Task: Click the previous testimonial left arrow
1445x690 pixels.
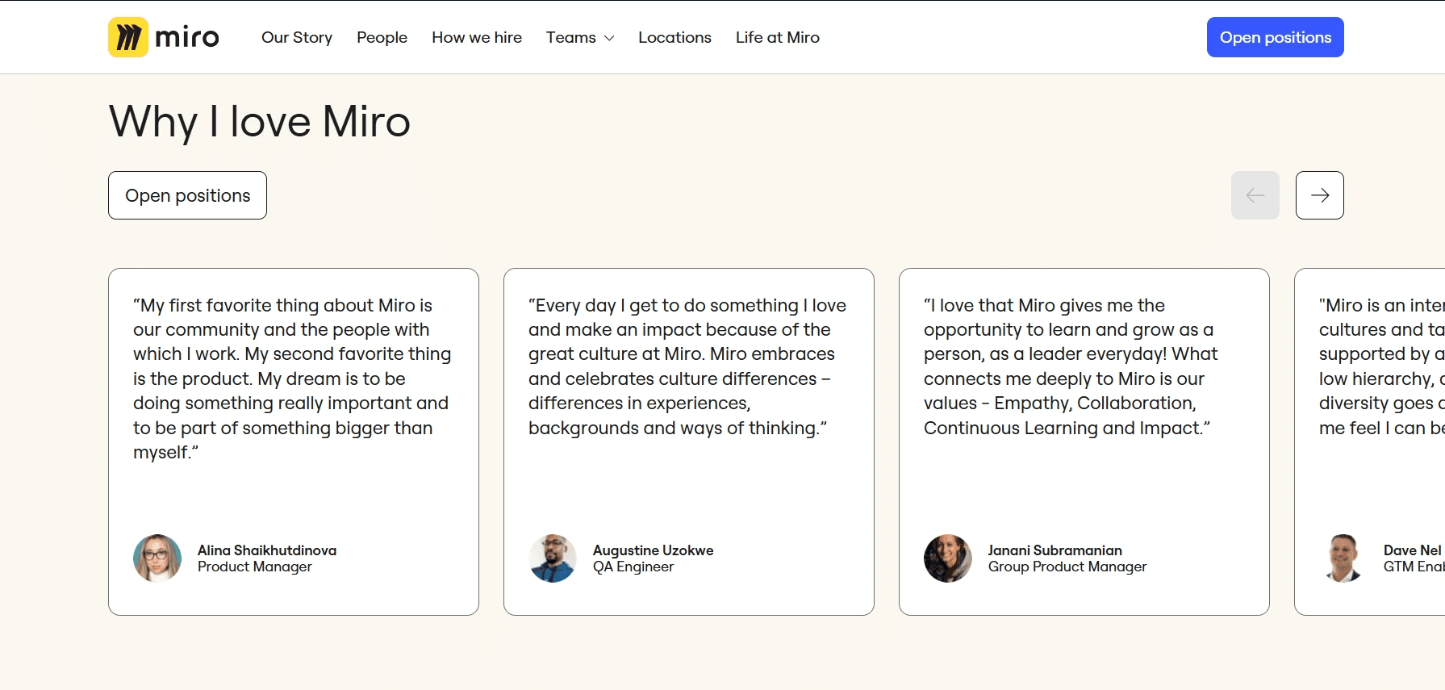Action: point(1255,195)
